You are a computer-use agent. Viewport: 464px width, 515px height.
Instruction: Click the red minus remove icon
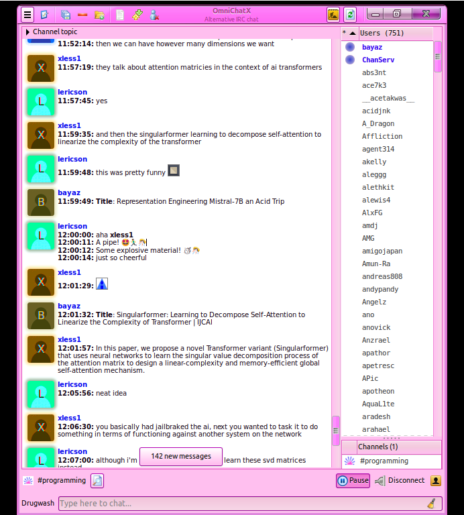[x=82, y=15]
